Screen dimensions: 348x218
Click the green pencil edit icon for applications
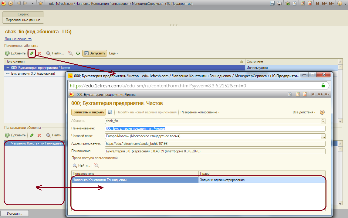pyautogui.click(x=32, y=53)
